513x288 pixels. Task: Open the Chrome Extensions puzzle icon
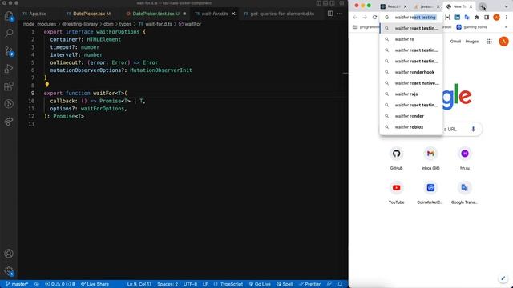click(x=477, y=18)
